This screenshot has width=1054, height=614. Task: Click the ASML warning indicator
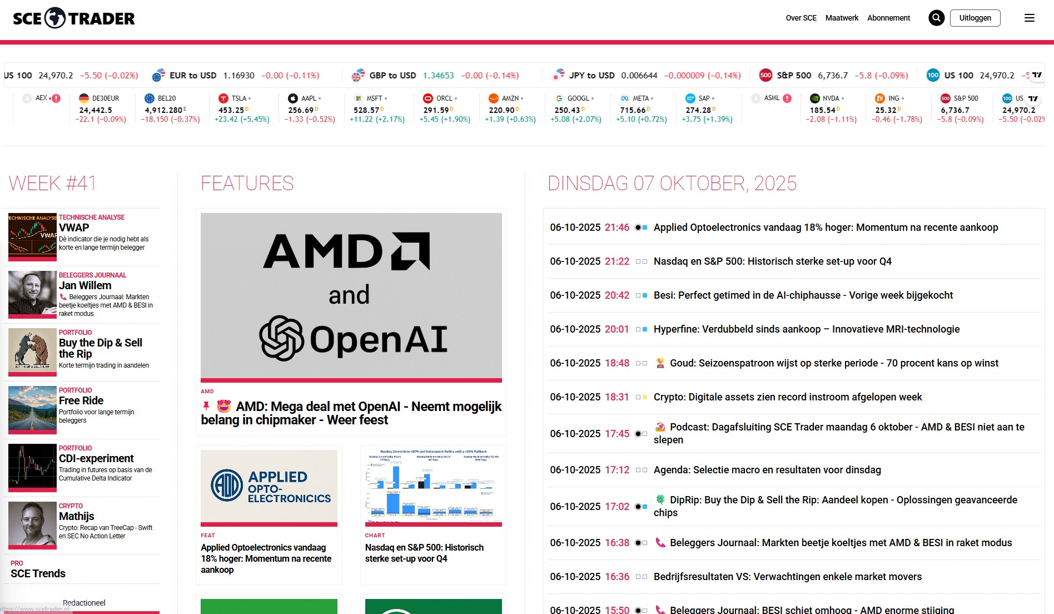click(787, 98)
